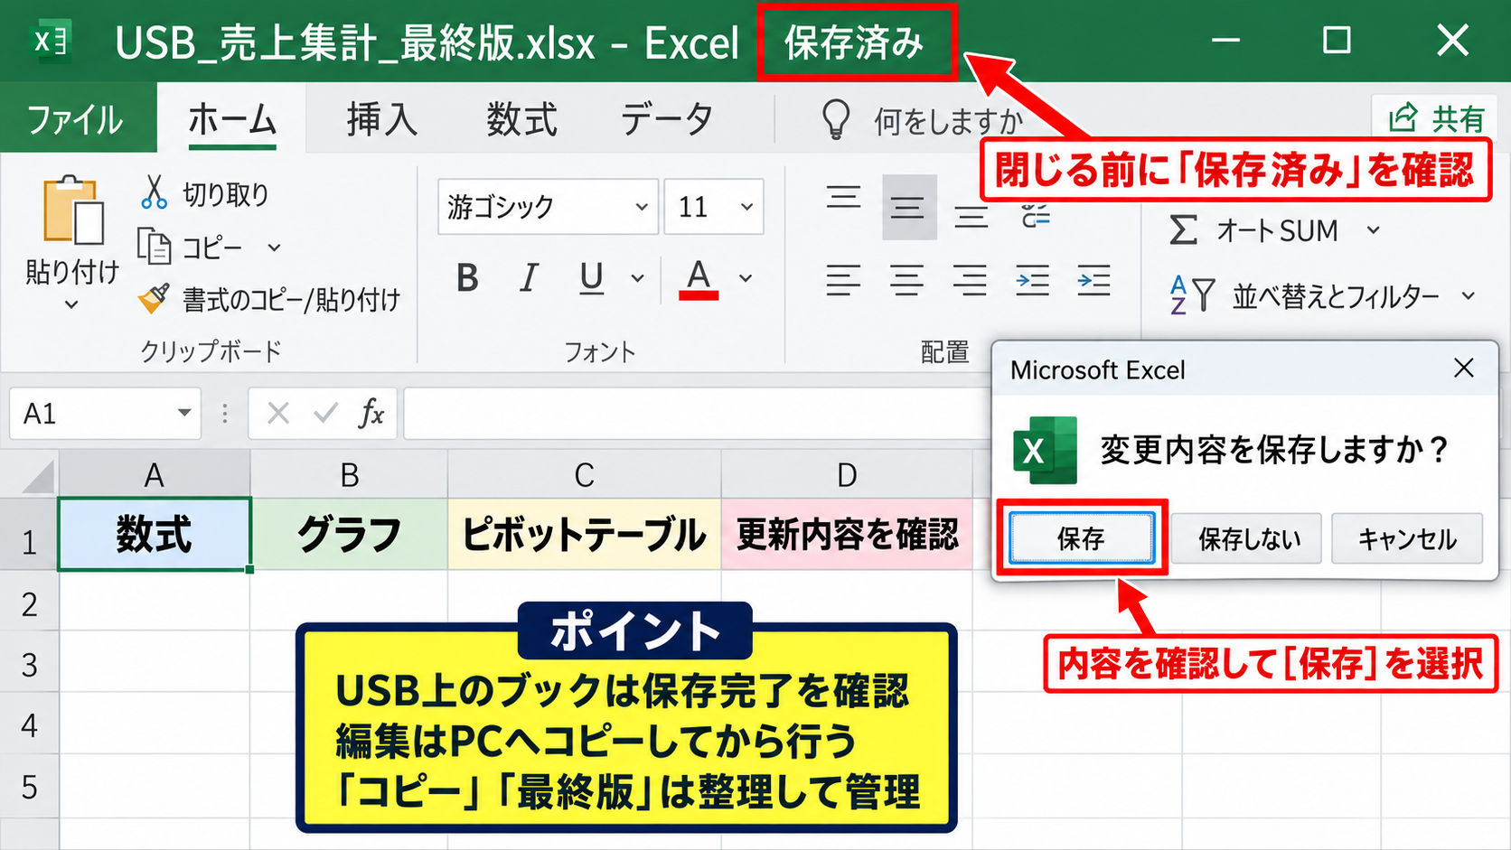Click the 保存済み status in title bar
1511x850 pixels.
855,42
